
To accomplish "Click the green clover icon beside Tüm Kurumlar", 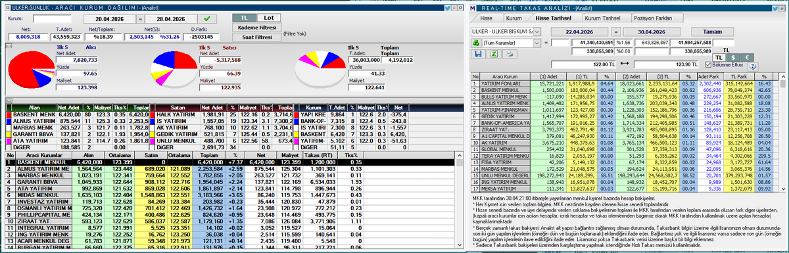I will click(x=476, y=43).
